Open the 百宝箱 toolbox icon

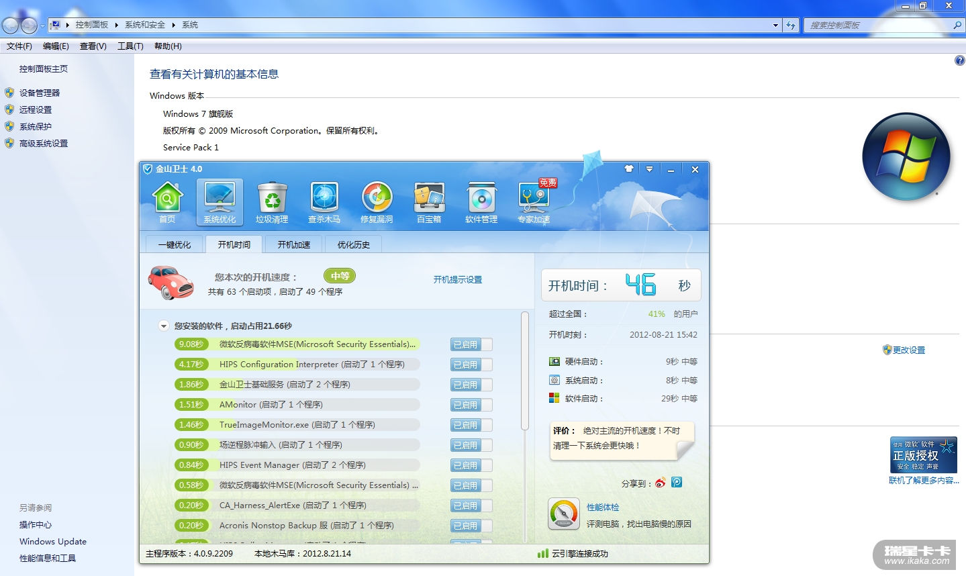click(429, 202)
